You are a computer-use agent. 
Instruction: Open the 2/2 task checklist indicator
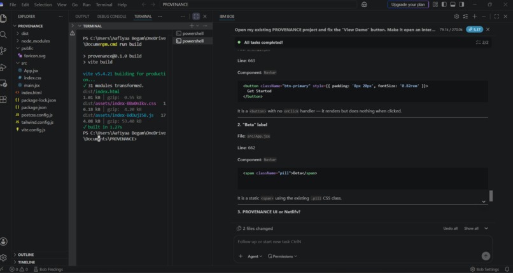[x=482, y=43]
